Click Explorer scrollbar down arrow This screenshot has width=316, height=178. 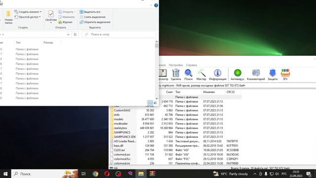(157, 98)
